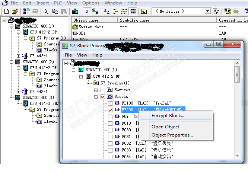Image resolution: width=248 pixels, height=173 pixels.
Task: Open the PLC menu in SIMATIC Manager
Action: (x=58, y=3)
